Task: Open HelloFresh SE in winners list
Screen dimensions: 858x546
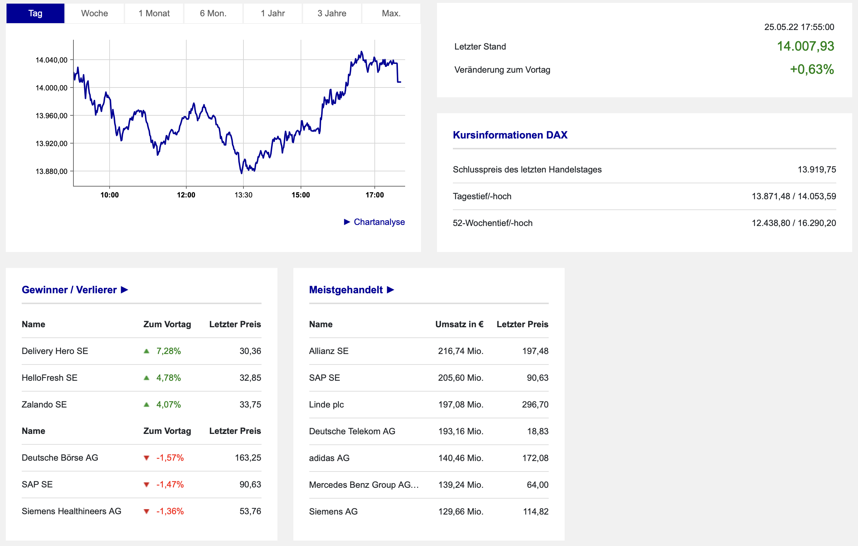Action: (x=50, y=378)
